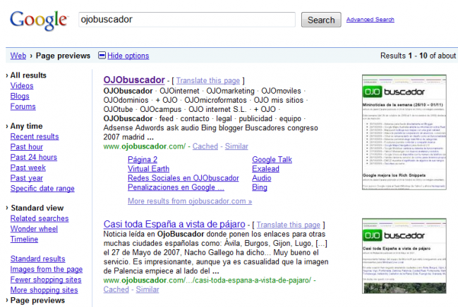Screen dimensions: 458x307
Task: Click the Hide options link
Action: pyautogui.click(x=128, y=56)
